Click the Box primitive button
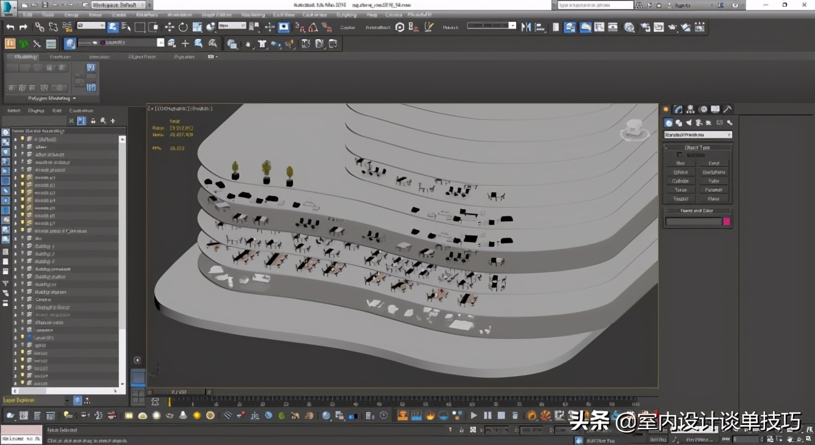Viewport: 815px width, 445px height. coord(681,163)
